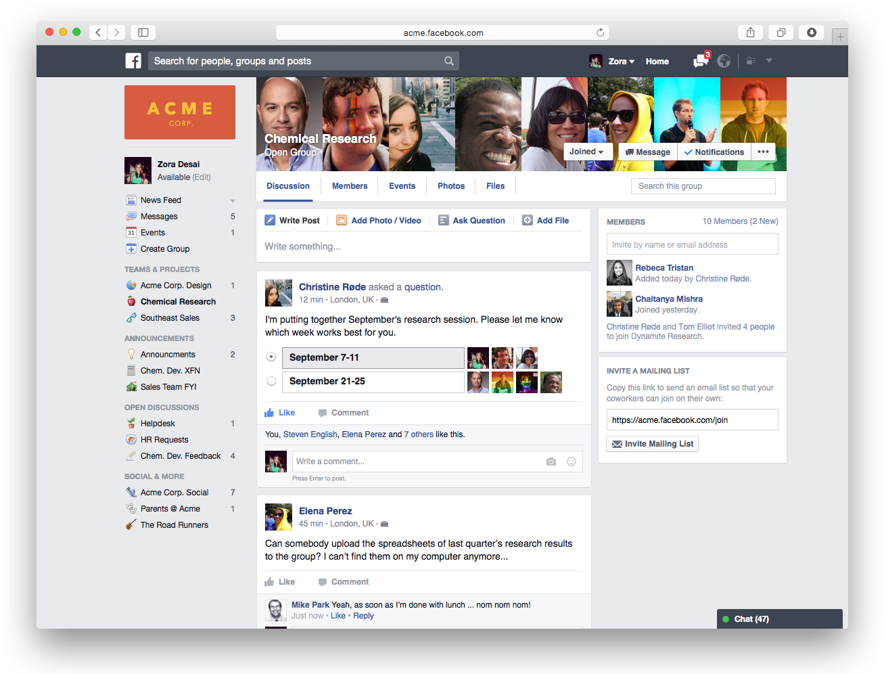Image resolution: width=884 pixels, height=674 pixels.
Task: Click the Facebook logo icon
Action: 133,61
